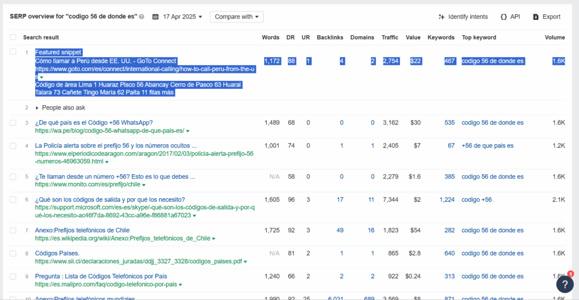This screenshot has width=579, height=300.
Task: Click keywords count 535 in wa.pe row
Action: [450, 123]
